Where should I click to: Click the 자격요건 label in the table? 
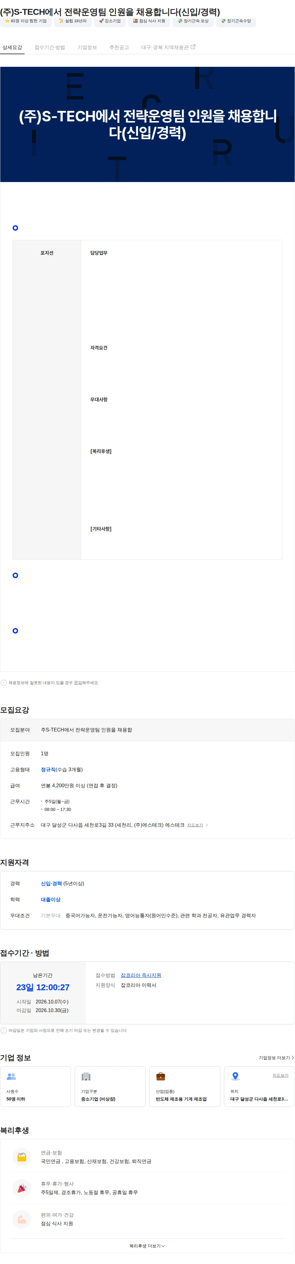(x=99, y=348)
